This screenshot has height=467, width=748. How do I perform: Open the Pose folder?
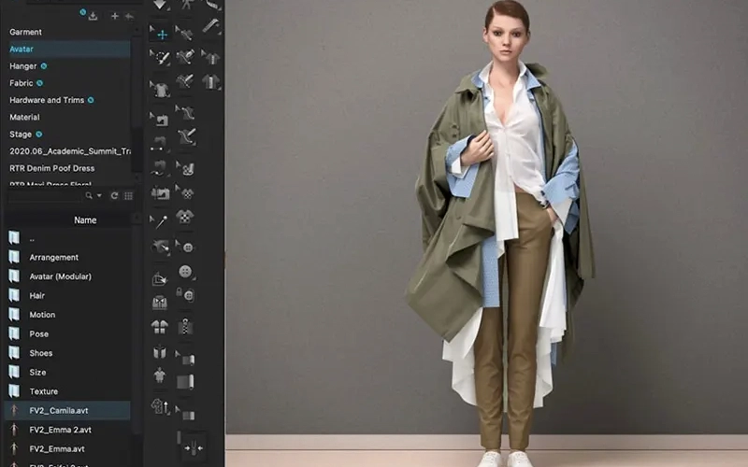tap(39, 333)
